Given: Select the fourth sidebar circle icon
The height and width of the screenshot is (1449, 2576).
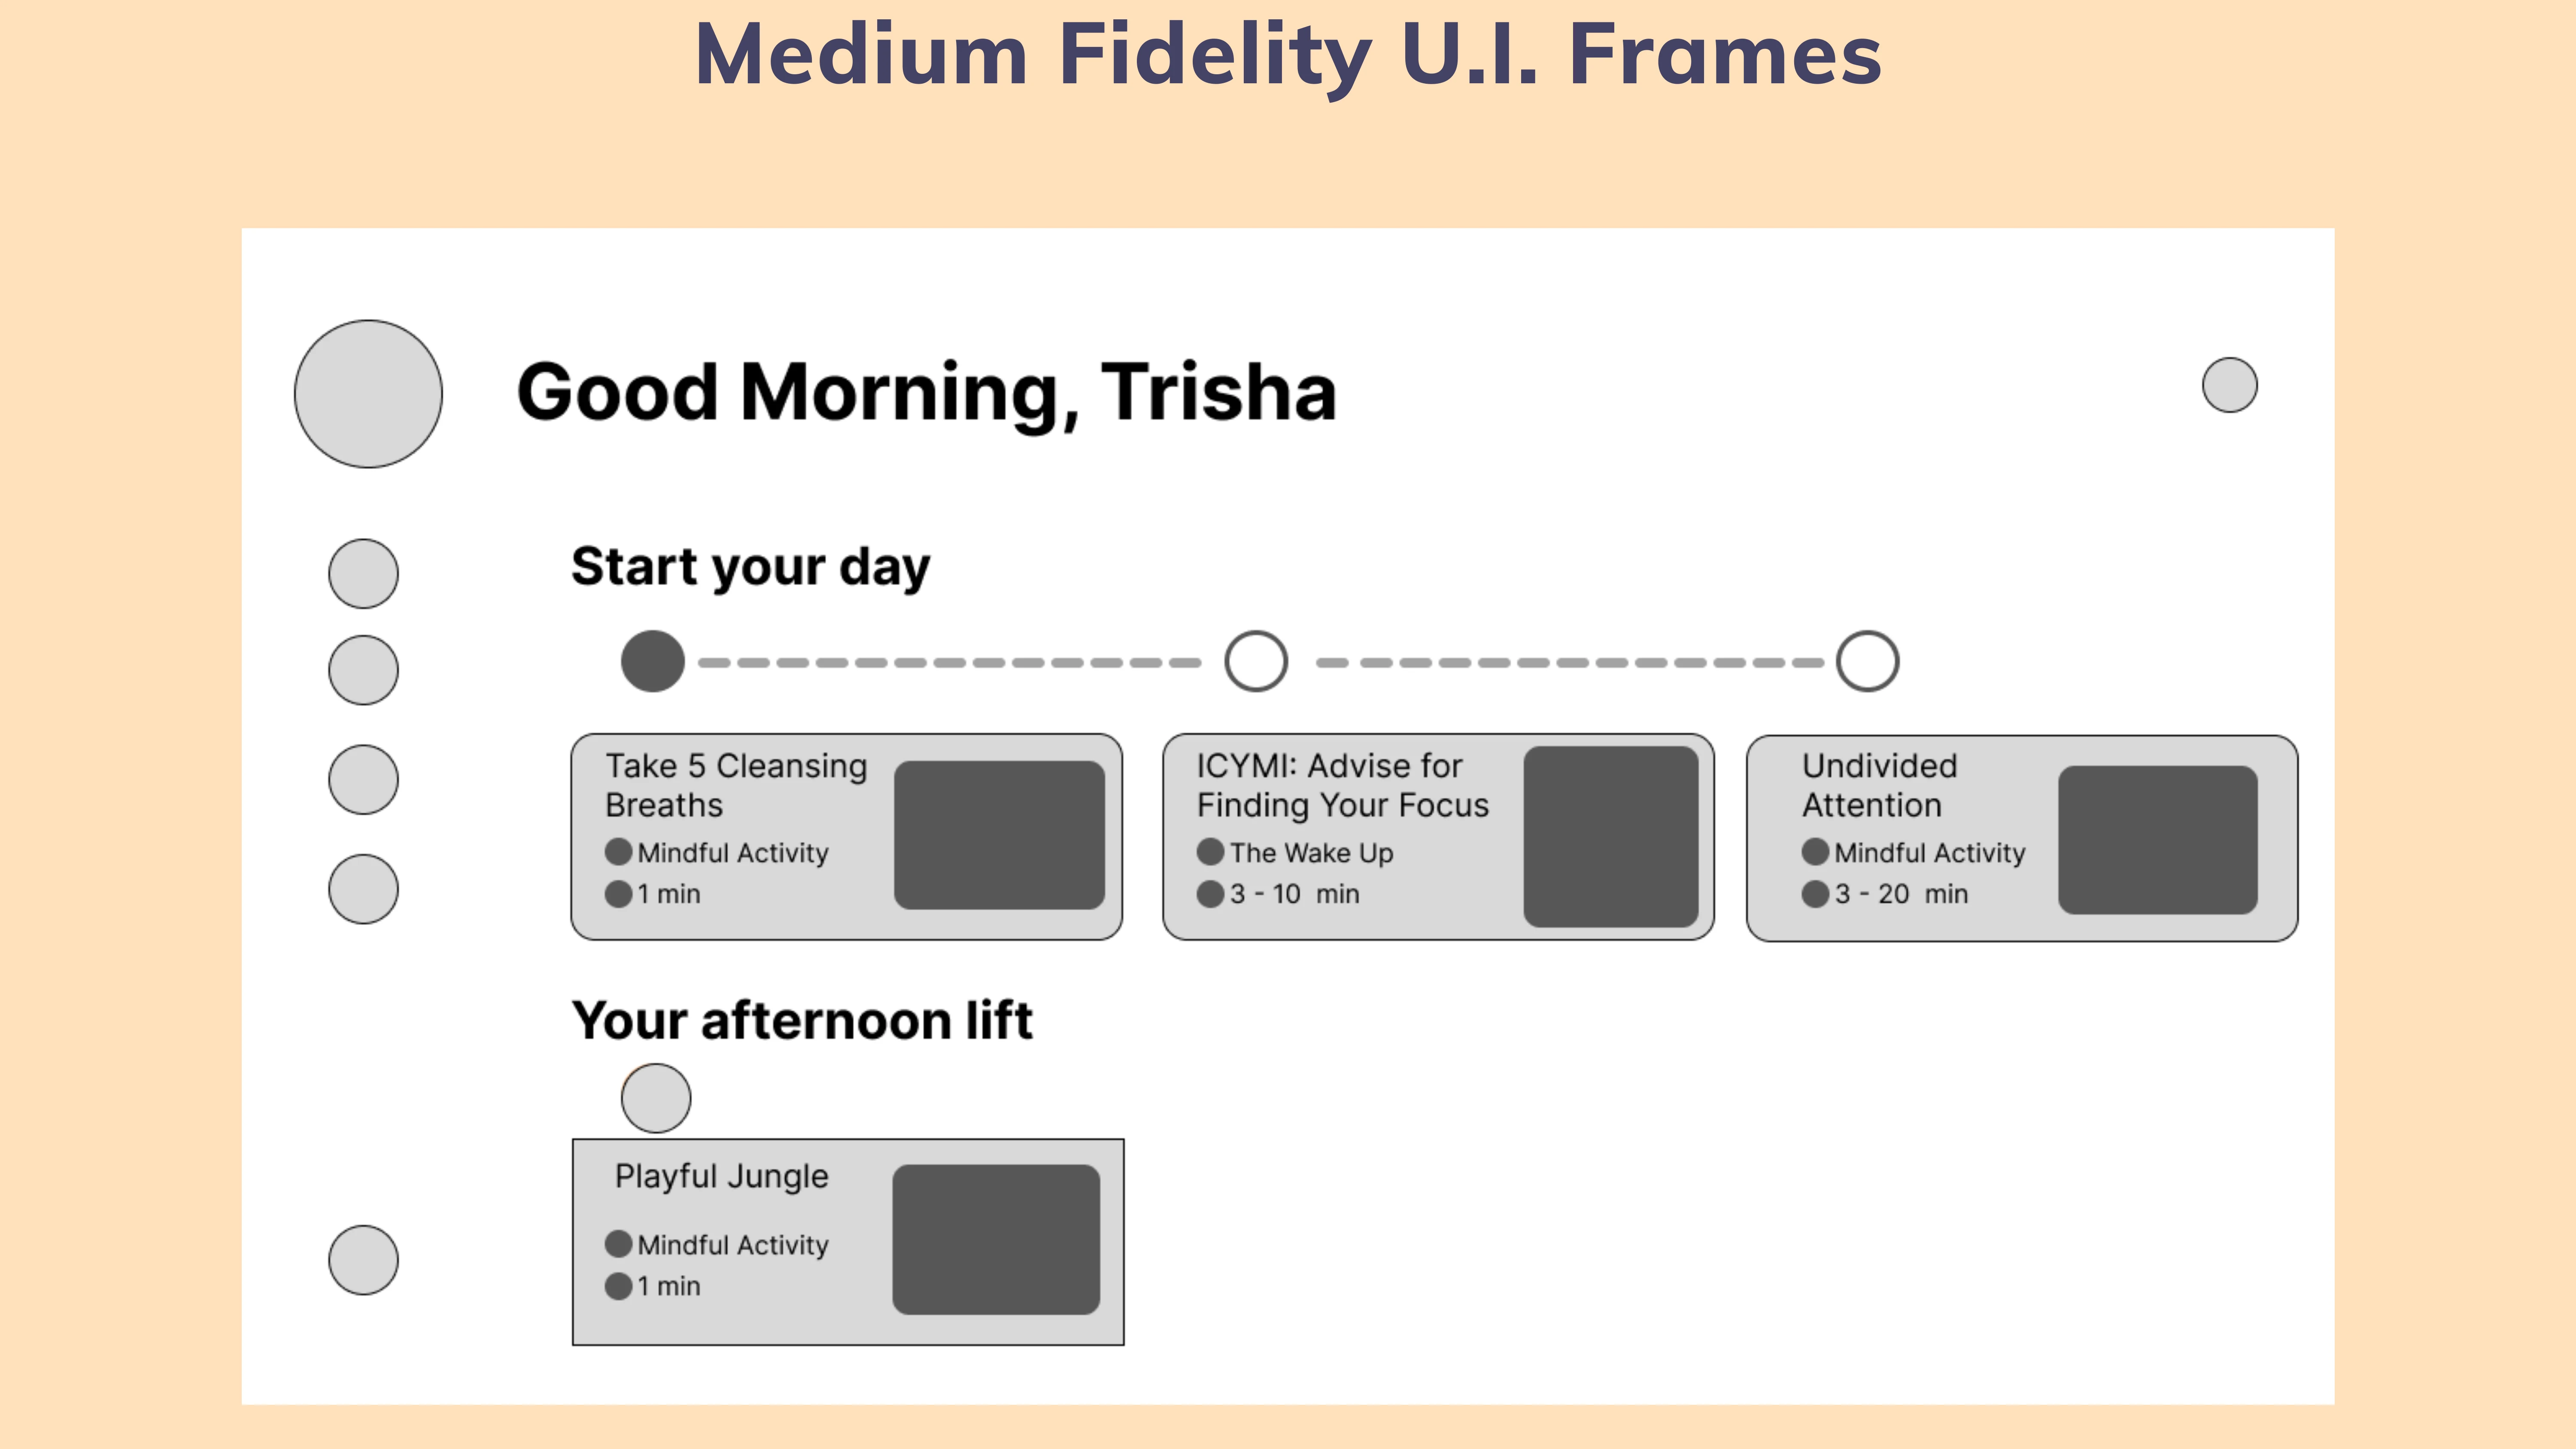Looking at the screenshot, I should [x=363, y=889].
